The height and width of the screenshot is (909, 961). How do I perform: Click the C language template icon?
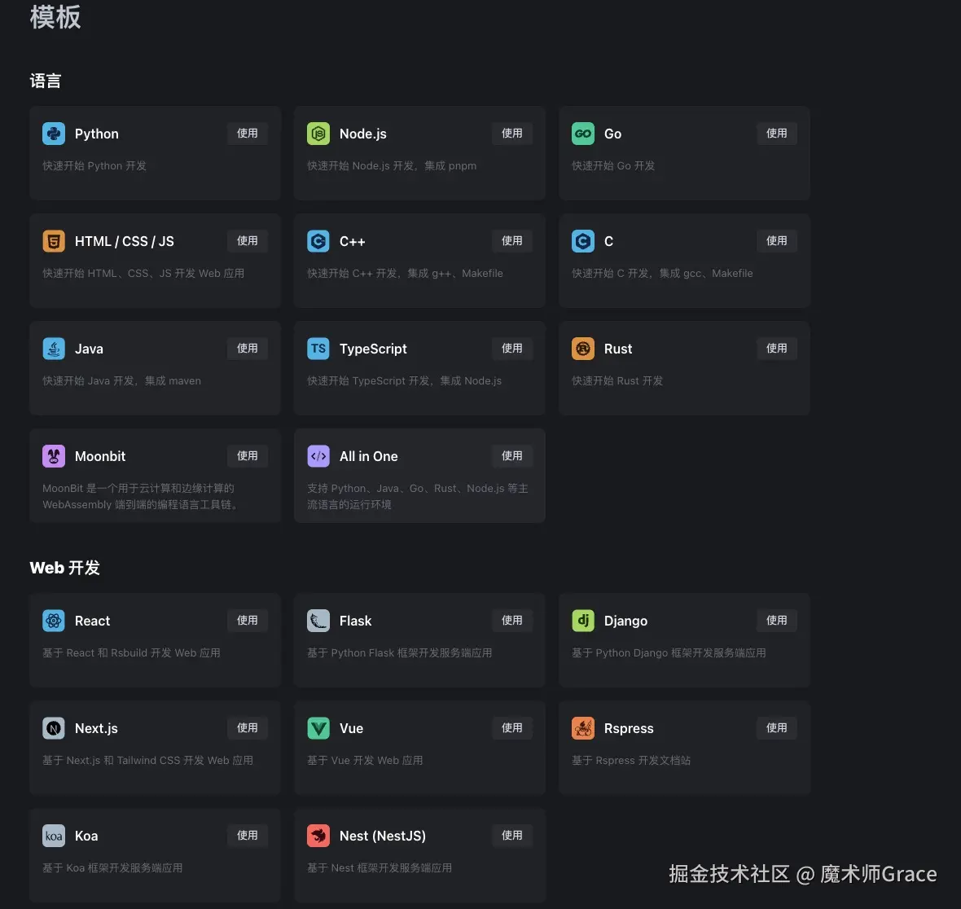(583, 241)
